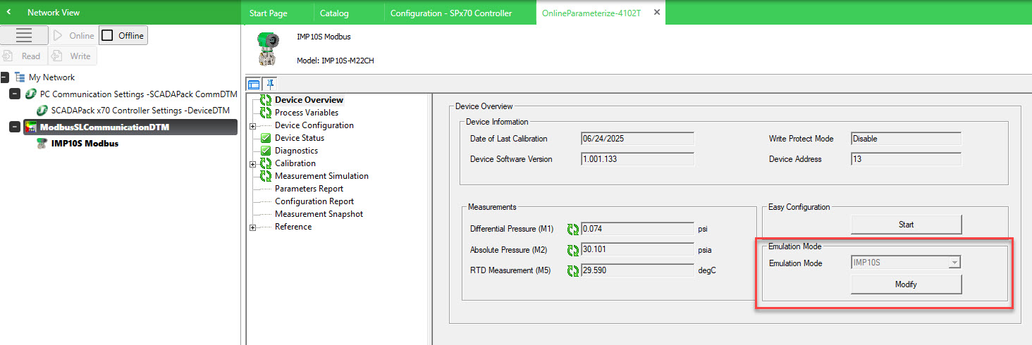Click the SCADAPack x70 Controller node icon
The width and height of the screenshot is (1032, 345).
tap(42, 111)
